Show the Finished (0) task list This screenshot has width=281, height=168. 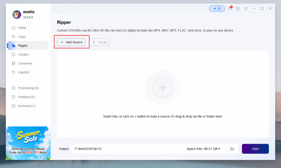click(28, 97)
